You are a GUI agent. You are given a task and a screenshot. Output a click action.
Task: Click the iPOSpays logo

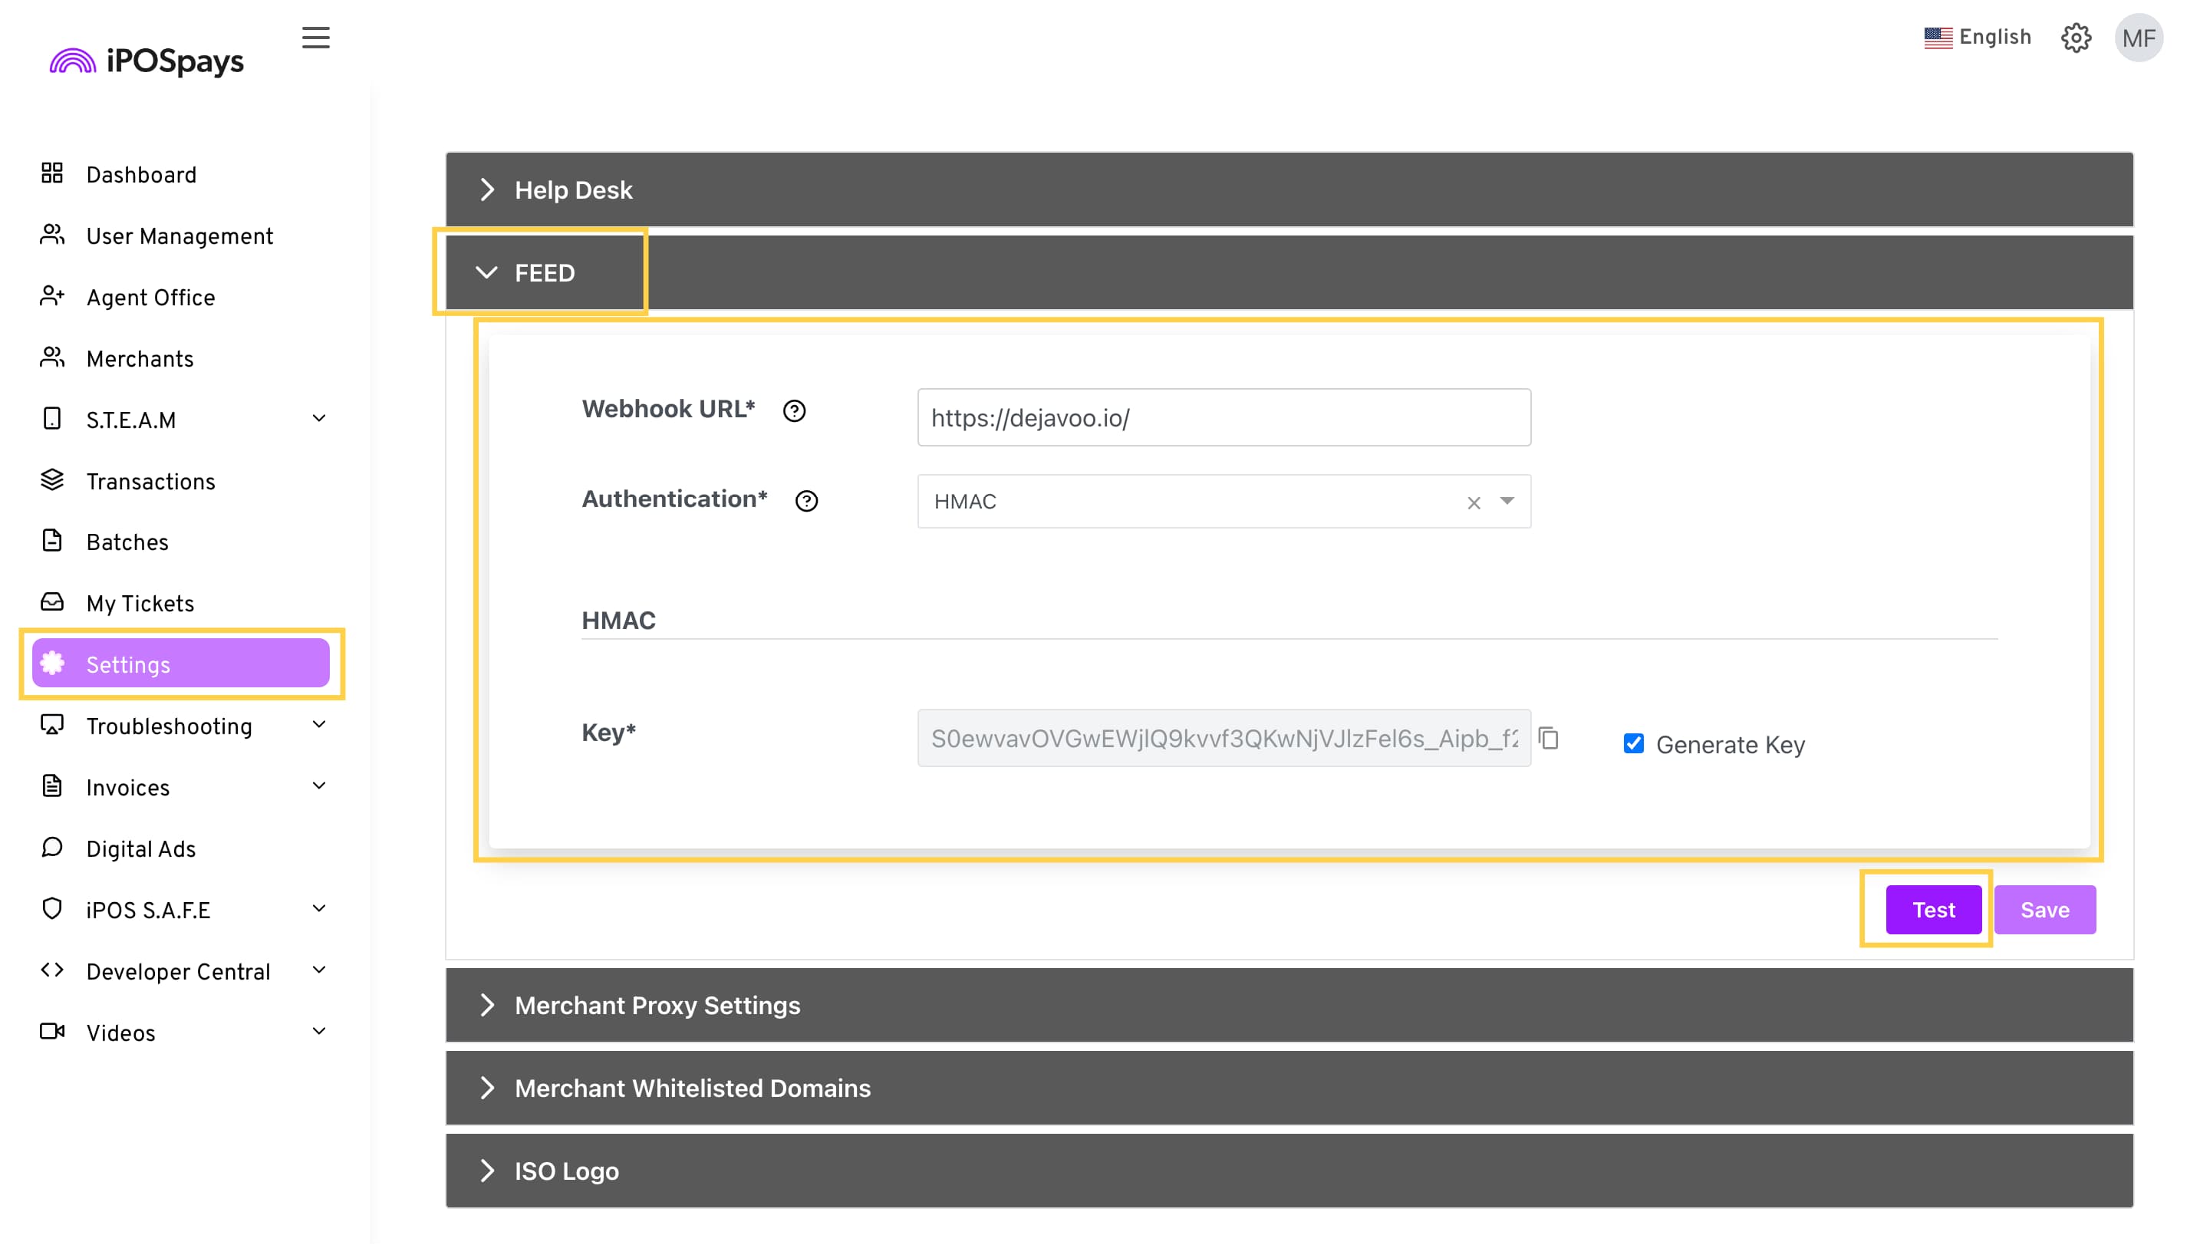tap(147, 61)
